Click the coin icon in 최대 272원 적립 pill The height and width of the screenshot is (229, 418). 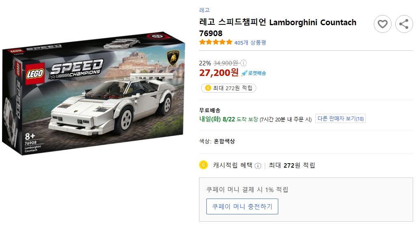click(208, 88)
